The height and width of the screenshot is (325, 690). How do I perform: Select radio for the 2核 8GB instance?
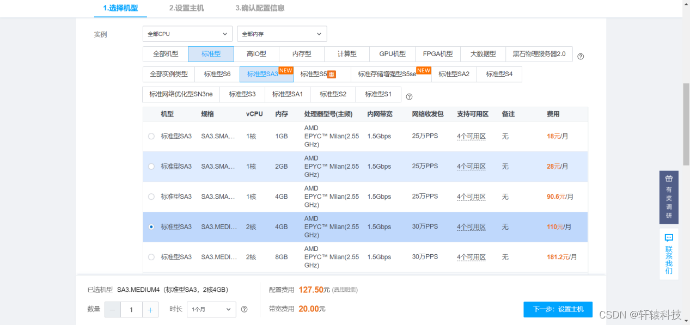(x=151, y=256)
